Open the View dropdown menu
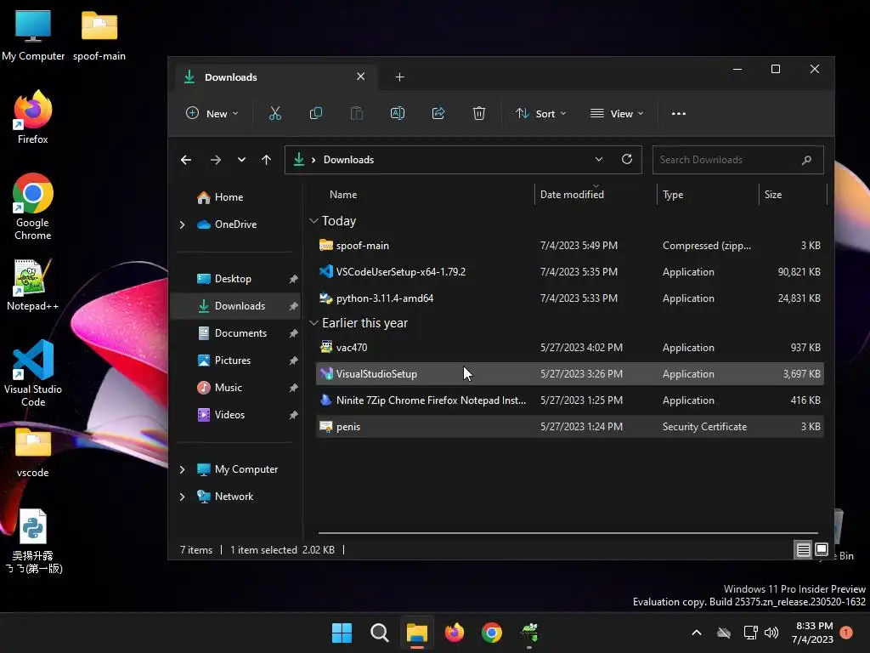This screenshot has height=653, width=870. tap(617, 113)
